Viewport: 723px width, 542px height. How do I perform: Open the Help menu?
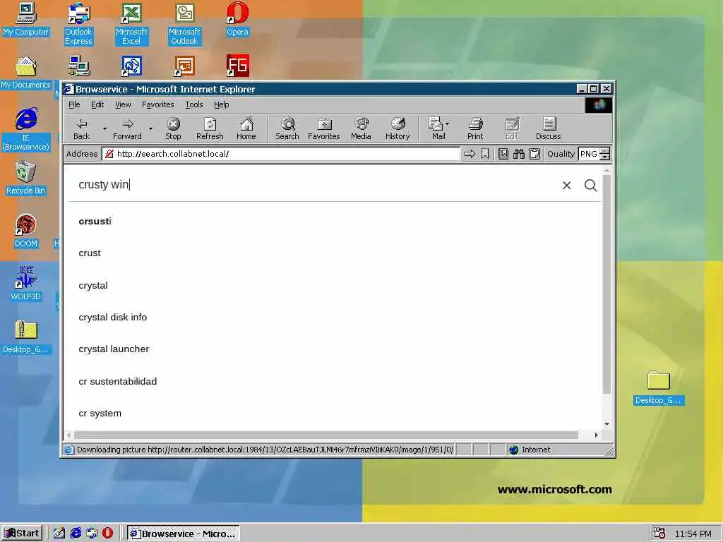(221, 104)
